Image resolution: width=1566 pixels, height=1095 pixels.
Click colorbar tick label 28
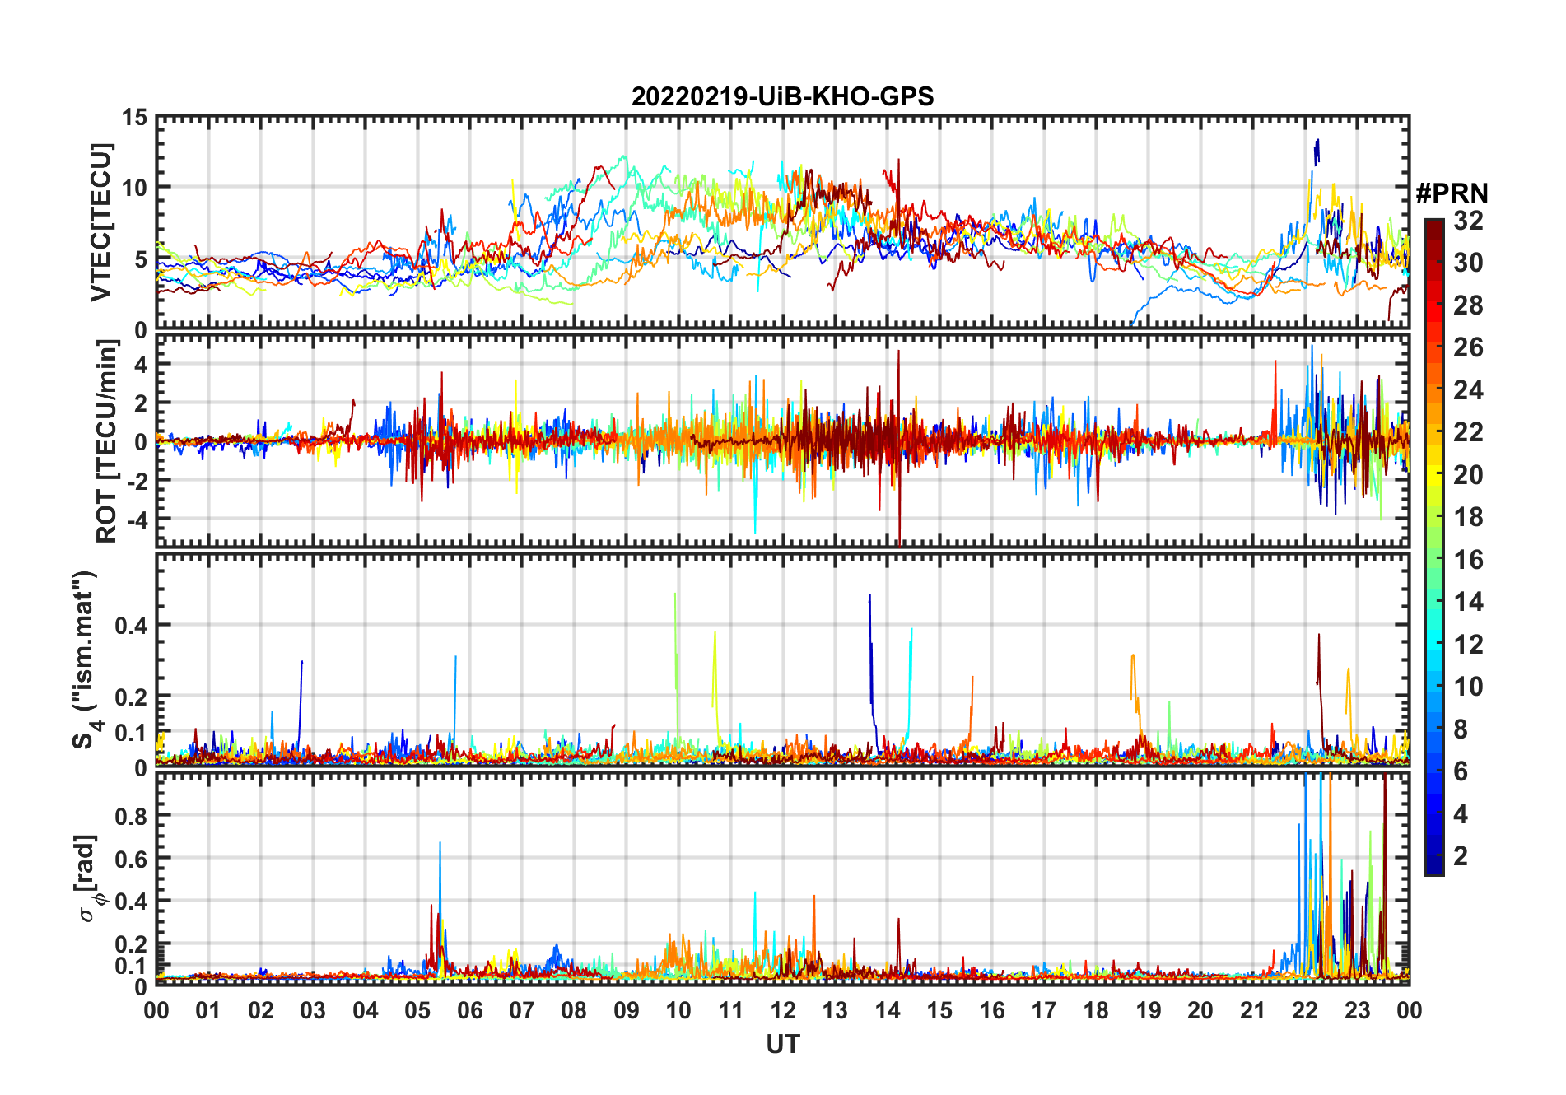(1468, 305)
